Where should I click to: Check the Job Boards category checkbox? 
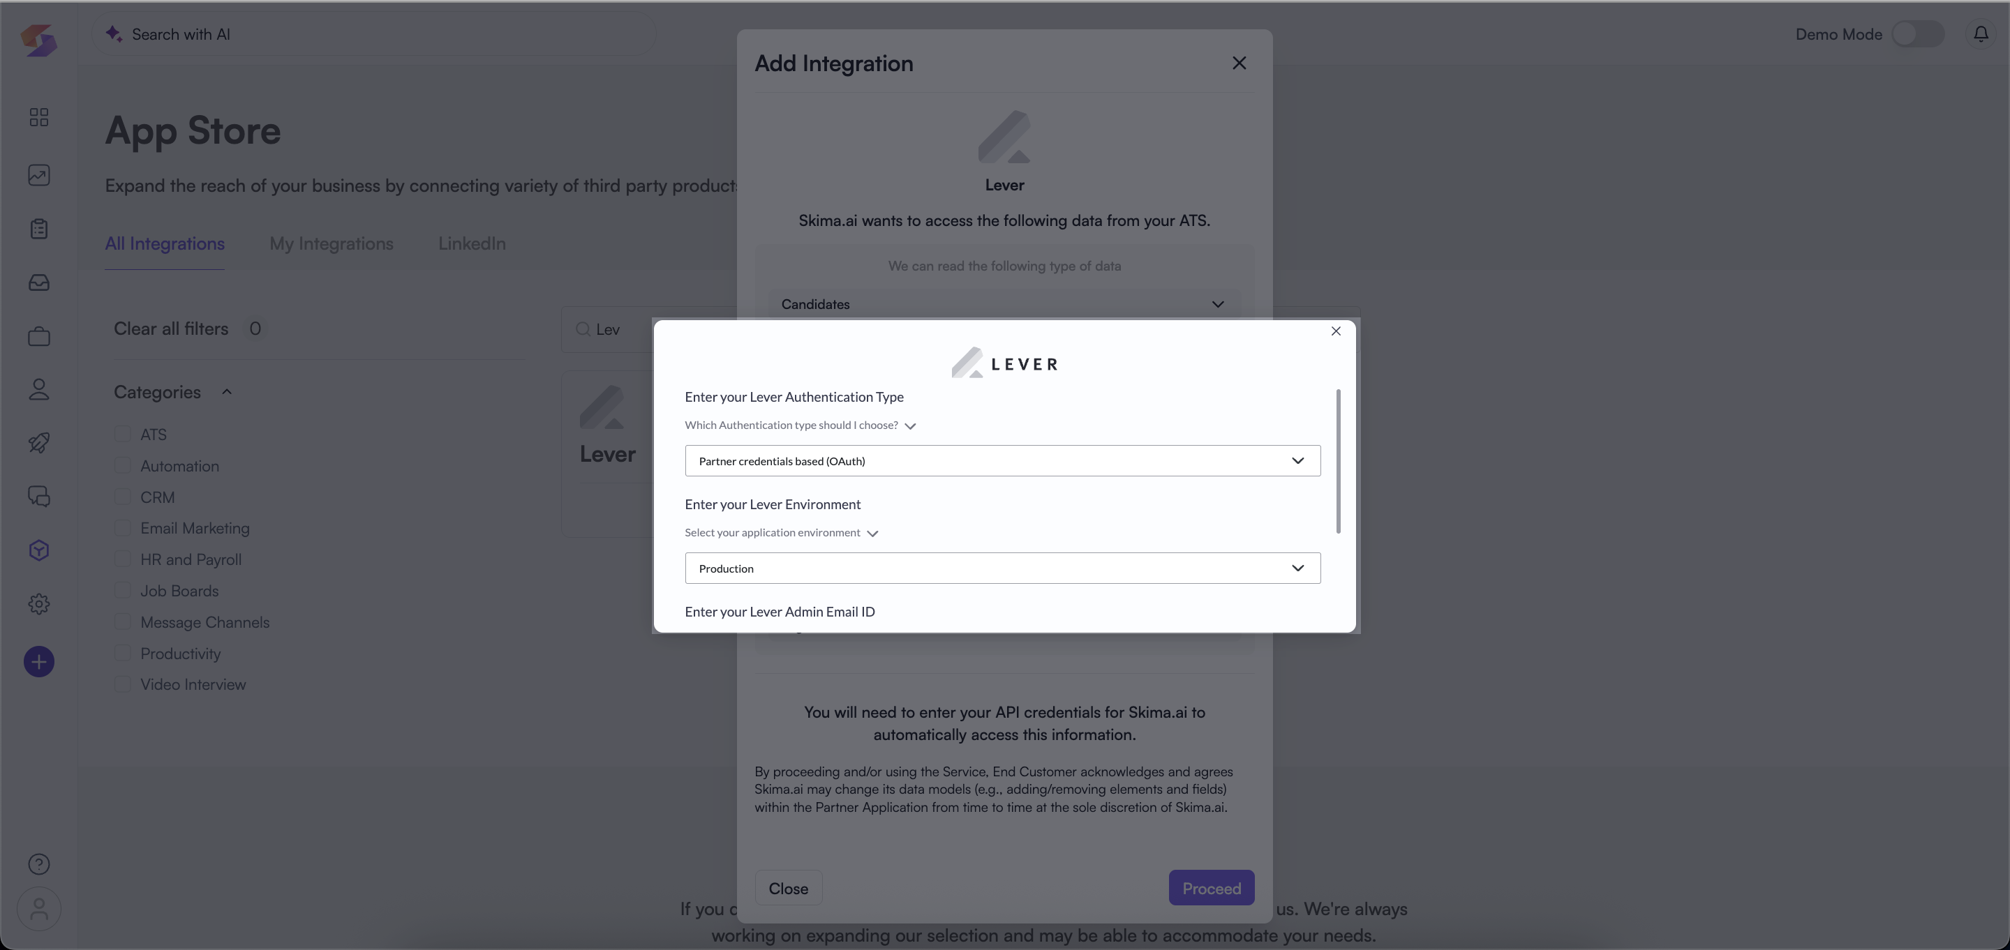coord(123,590)
